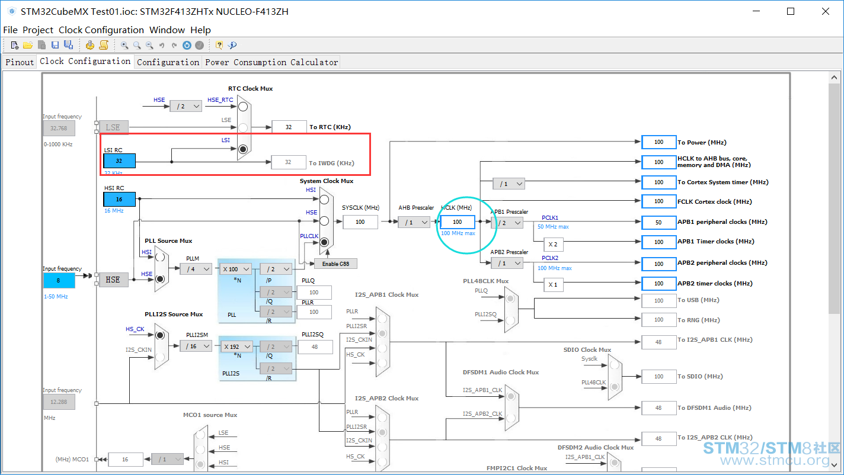This screenshot has width=844, height=475.
Task: Click the HSE oscillator block
Action: (113, 280)
